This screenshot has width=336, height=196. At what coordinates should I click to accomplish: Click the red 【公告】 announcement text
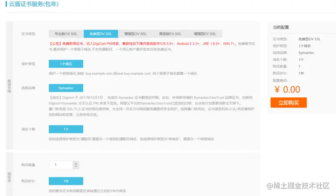pos(143,44)
